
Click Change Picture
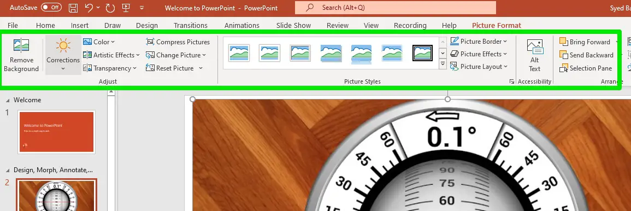[176, 55]
